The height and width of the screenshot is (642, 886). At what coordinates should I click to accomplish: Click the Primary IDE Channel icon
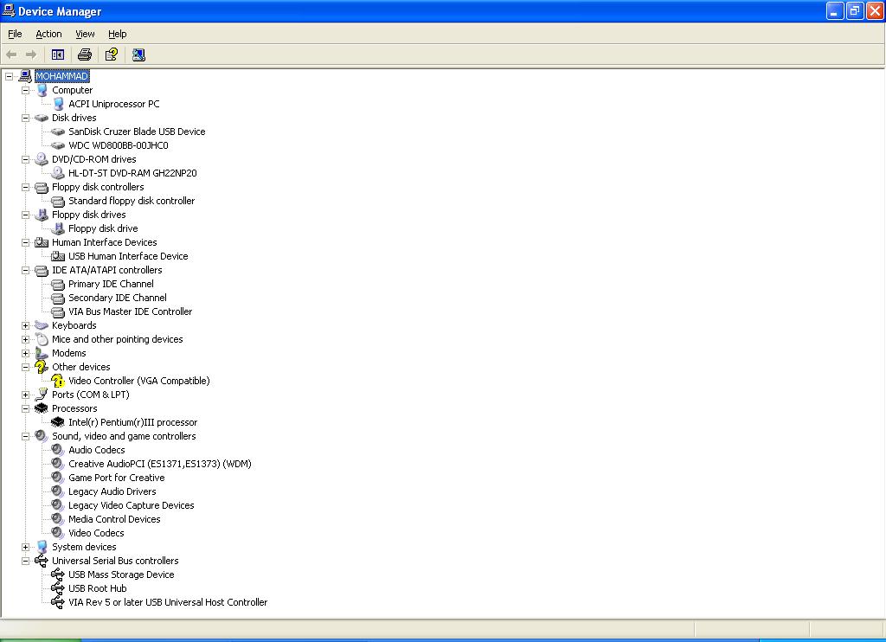pos(58,284)
